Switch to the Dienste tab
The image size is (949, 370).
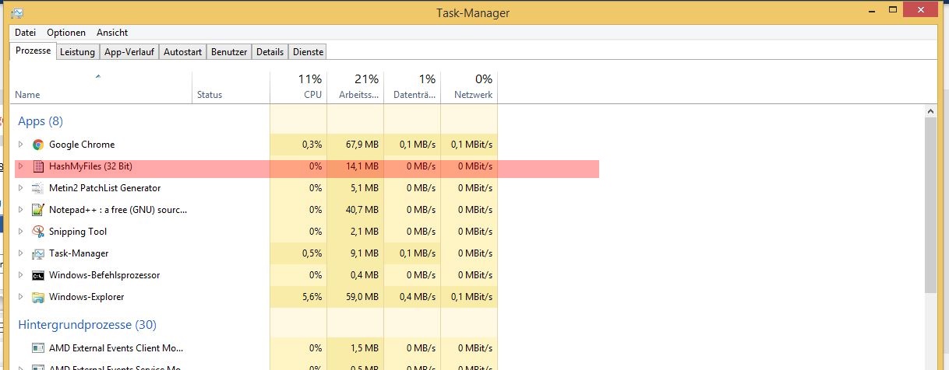click(308, 52)
